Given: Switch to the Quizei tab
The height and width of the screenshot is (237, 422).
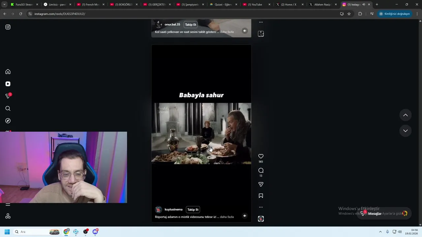Looking at the screenshot, I should tap(223, 5).
